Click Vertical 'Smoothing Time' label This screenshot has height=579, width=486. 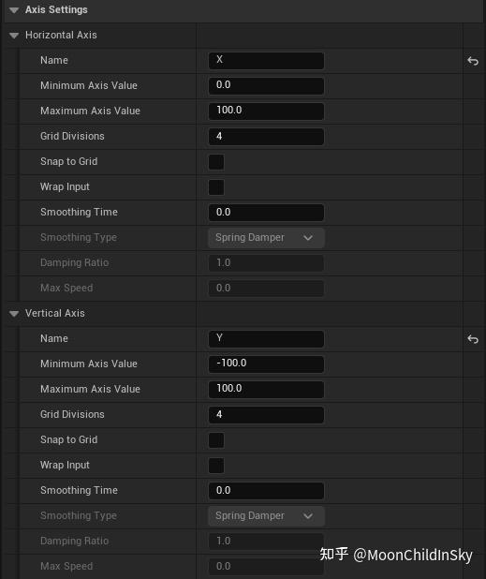point(79,490)
